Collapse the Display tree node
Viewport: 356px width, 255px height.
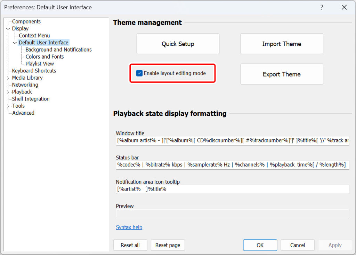[x=8, y=29]
